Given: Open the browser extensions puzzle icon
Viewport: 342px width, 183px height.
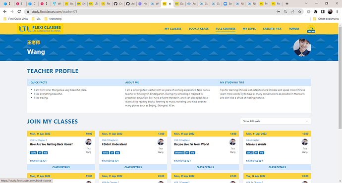Looking at the screenshot, I should [316, 12].
